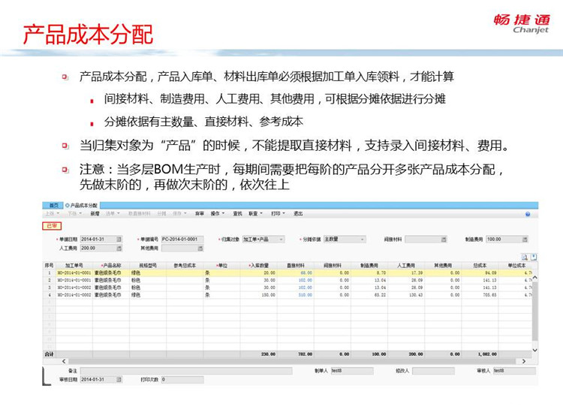Viewport: 563px width, 407px height.
Task: Open calendar picker for 审核日期
Action: pyautogui.click(x=119, y=379)
